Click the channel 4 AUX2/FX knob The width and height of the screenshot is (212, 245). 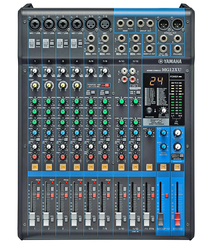pos(77,147)
